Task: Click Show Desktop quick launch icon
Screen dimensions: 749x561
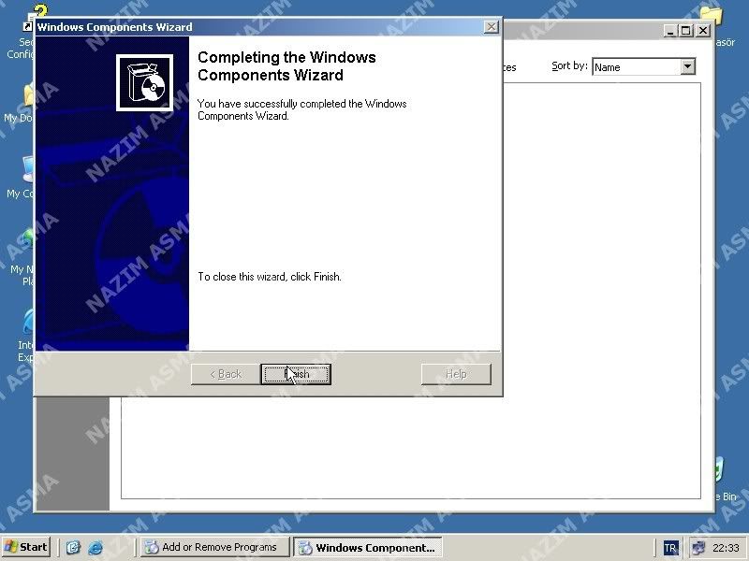Action: click(x=73, y=547)
